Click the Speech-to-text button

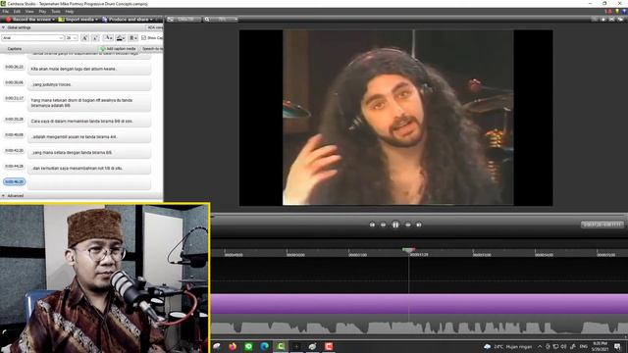click(152, 48)
